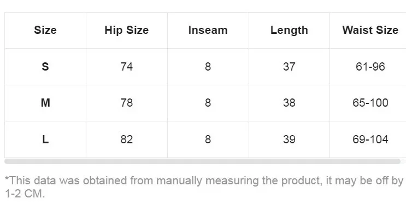Click the Length column header
Screen dimensions: 406x204
289,30
